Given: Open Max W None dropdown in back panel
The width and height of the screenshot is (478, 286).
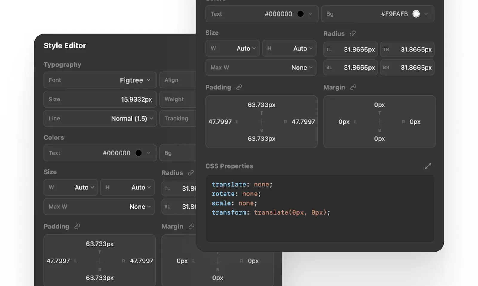Looking at the screenshot, I should pyautogui.click(x=99, y=207).
